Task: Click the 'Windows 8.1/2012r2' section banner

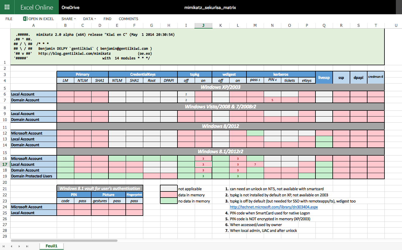Action: tap(220, 152)
